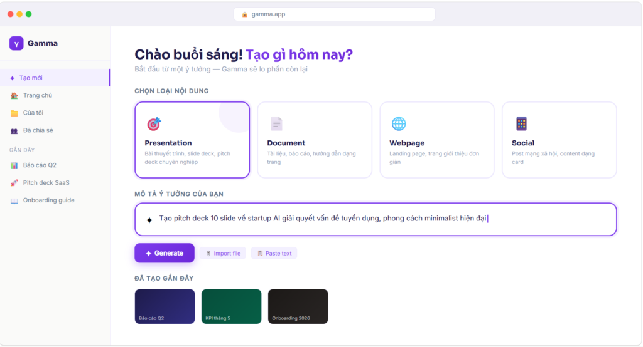Click the chart icon for Báo cáo Q2

14,165
